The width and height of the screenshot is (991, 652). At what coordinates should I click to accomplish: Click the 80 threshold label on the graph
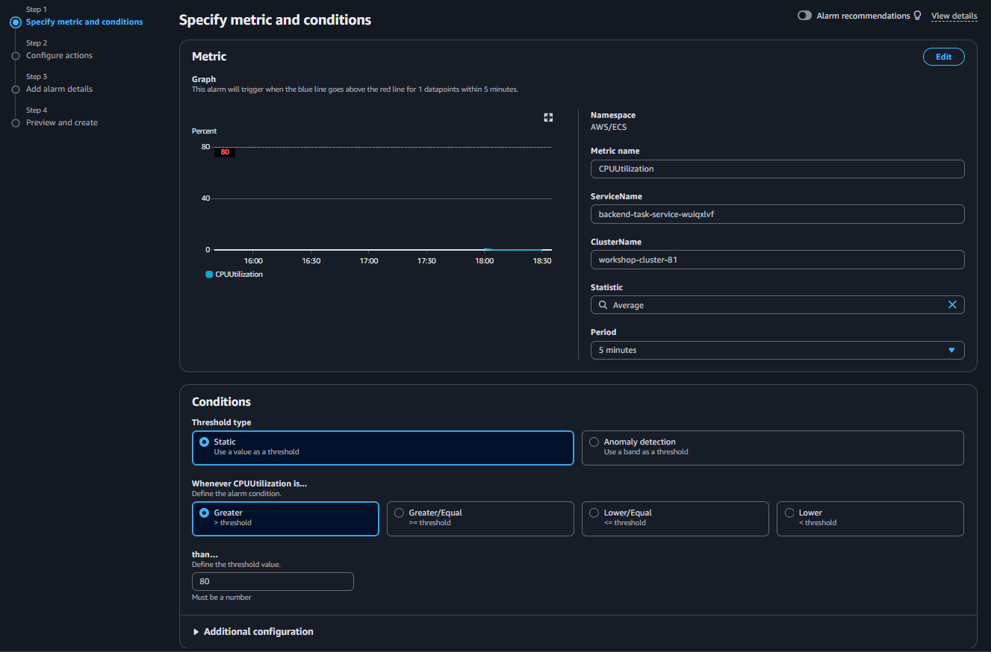(225, 151)
